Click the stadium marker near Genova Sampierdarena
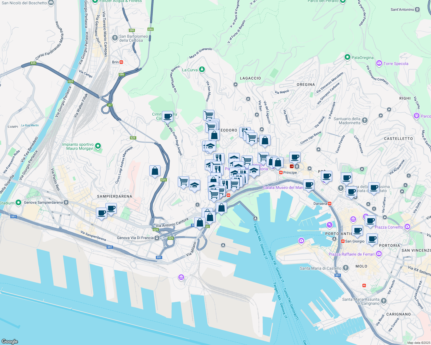Screen dimensions: 431x345 point(18,203)
